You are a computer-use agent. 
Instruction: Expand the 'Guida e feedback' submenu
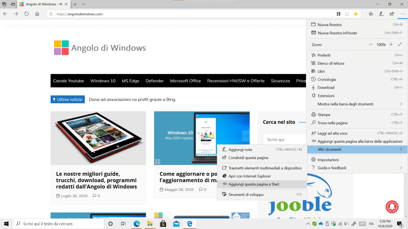(401, 168)
